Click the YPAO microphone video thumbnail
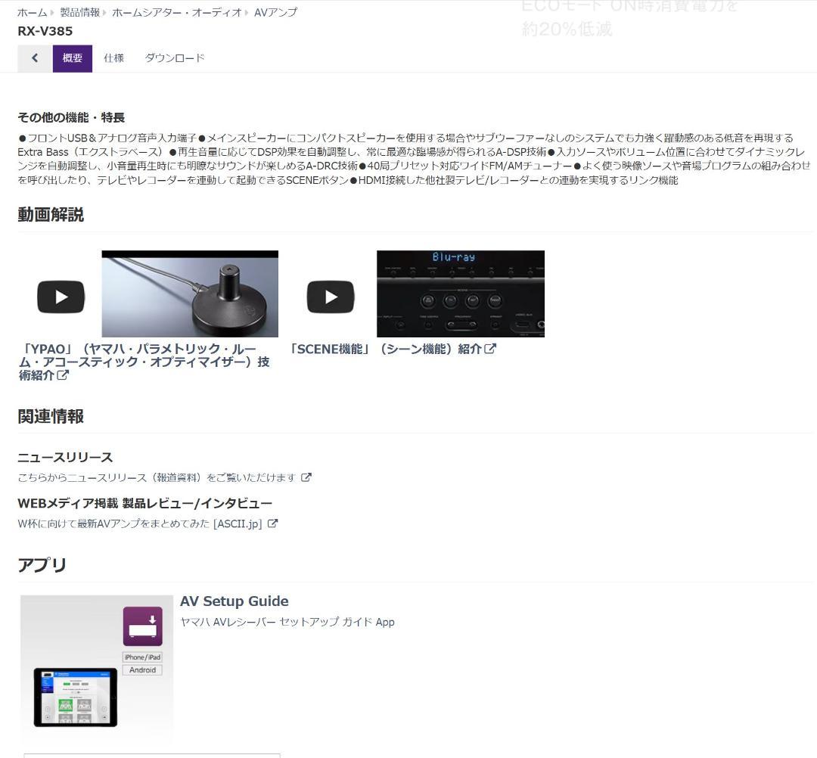 [189, 294]
